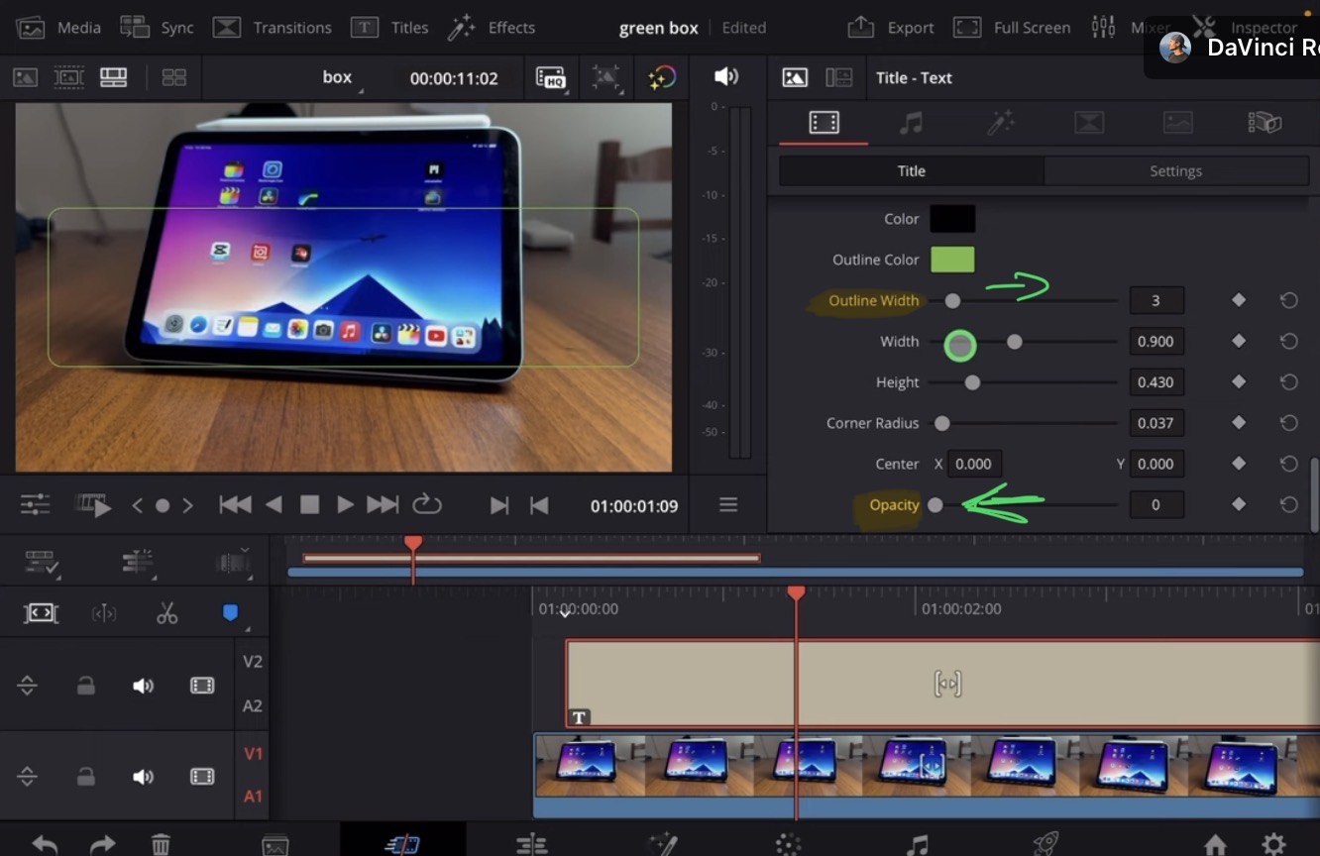Open the Transitions panel

(273, 28)
